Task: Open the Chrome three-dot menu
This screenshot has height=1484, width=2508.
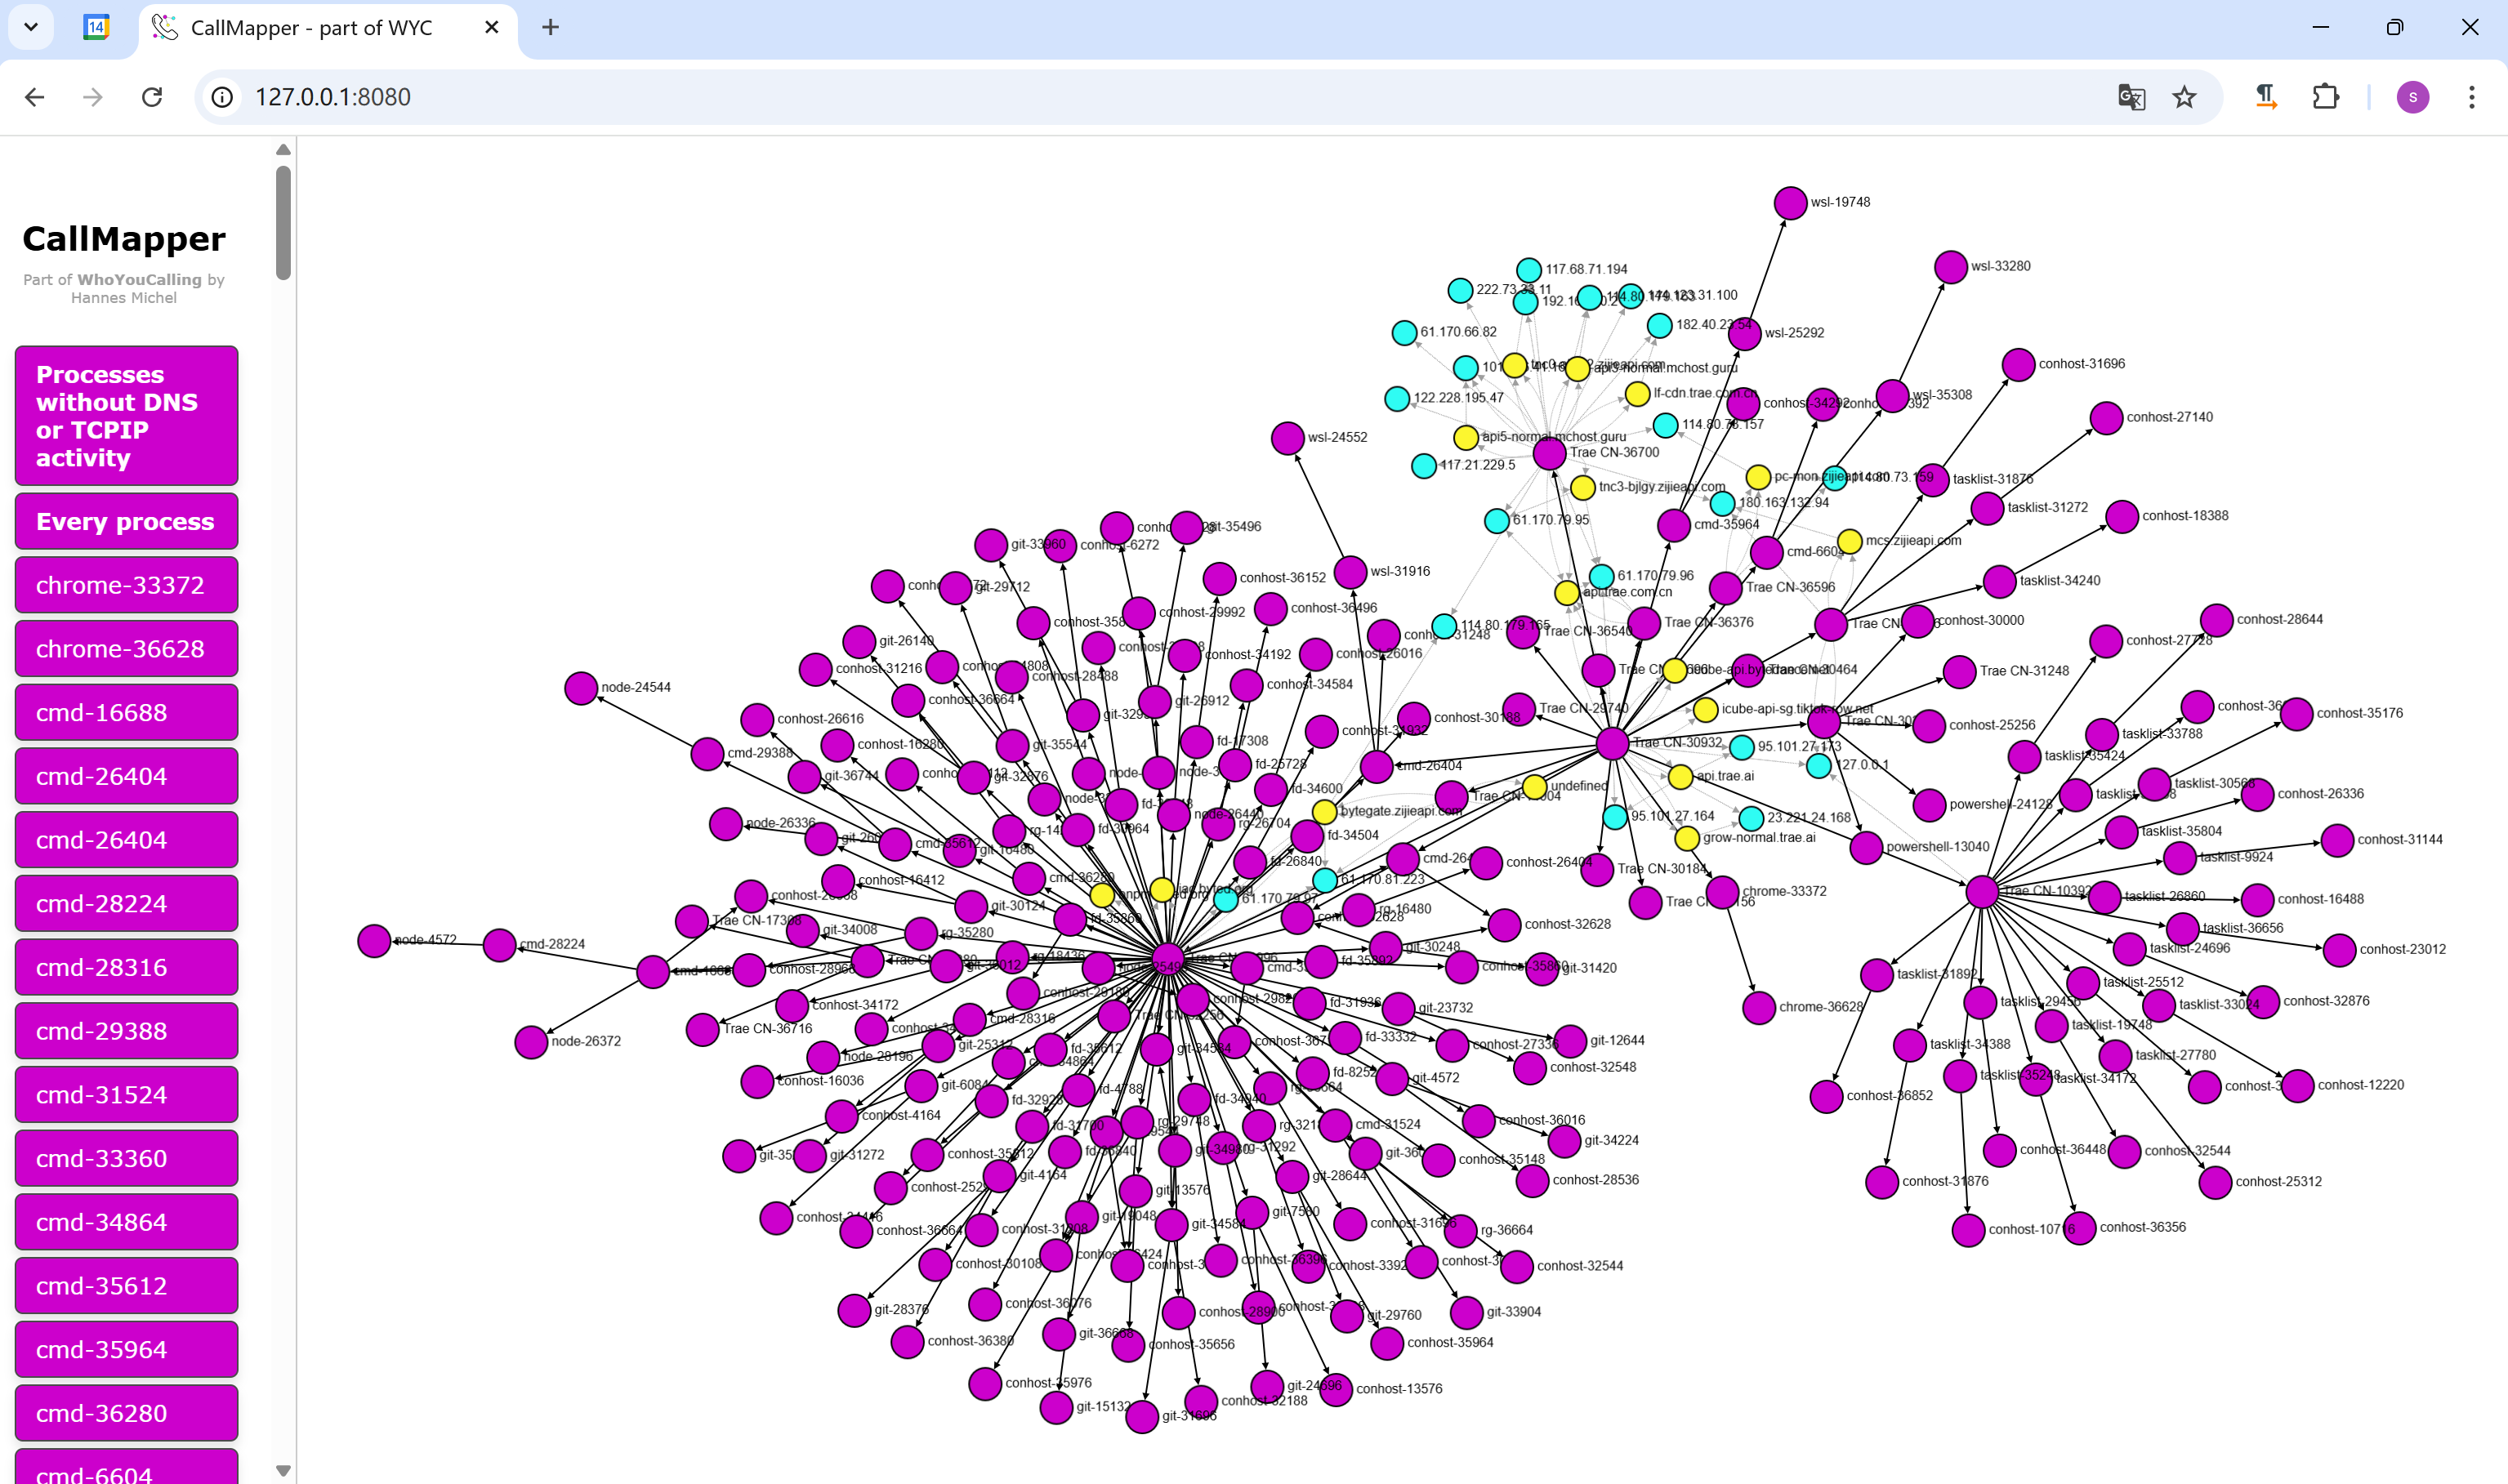Action: point(2471,97)
